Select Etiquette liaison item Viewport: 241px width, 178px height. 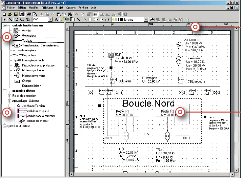(x=32, y=86)
